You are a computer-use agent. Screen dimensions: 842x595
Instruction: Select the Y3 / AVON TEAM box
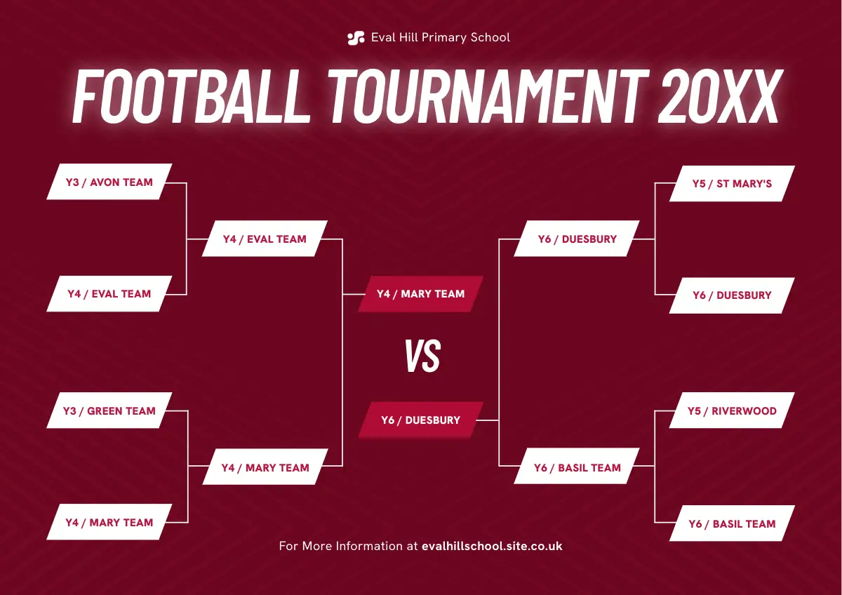point(109,182)
